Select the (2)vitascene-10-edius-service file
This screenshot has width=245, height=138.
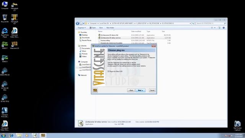111,38
